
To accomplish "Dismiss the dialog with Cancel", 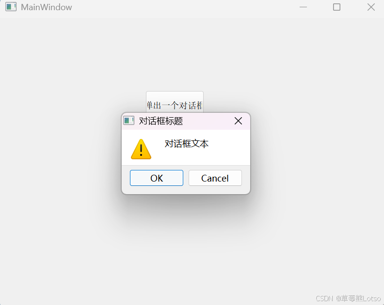I will pos(215,178).
